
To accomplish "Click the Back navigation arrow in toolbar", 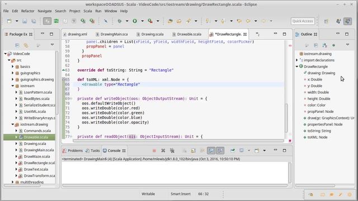I will click(x=248, y=21).
